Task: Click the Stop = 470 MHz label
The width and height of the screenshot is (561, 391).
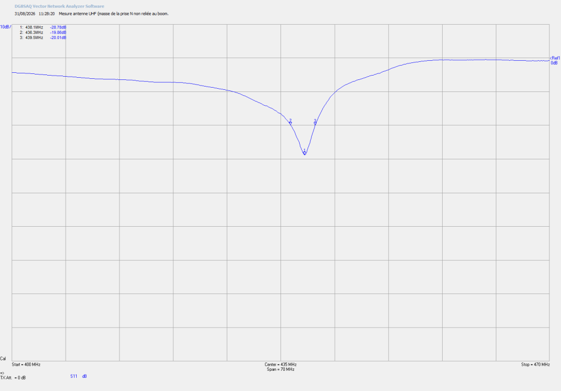Action: coord(535,365)
